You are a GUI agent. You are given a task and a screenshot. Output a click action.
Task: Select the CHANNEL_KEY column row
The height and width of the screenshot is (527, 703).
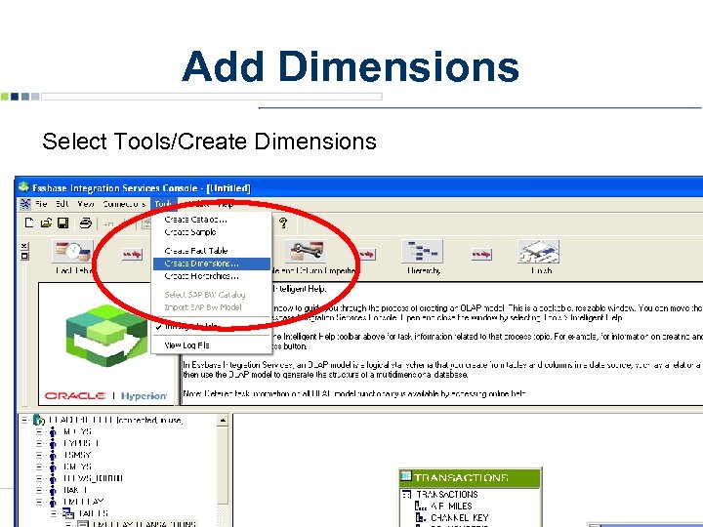coord(459,517)
